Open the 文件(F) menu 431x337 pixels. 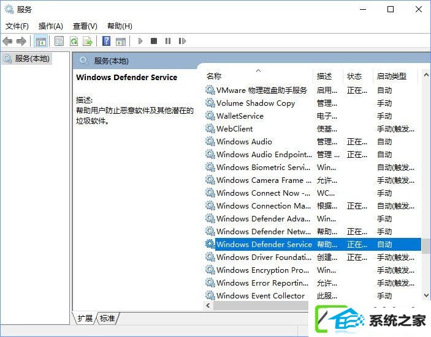[x=17, y=26]
